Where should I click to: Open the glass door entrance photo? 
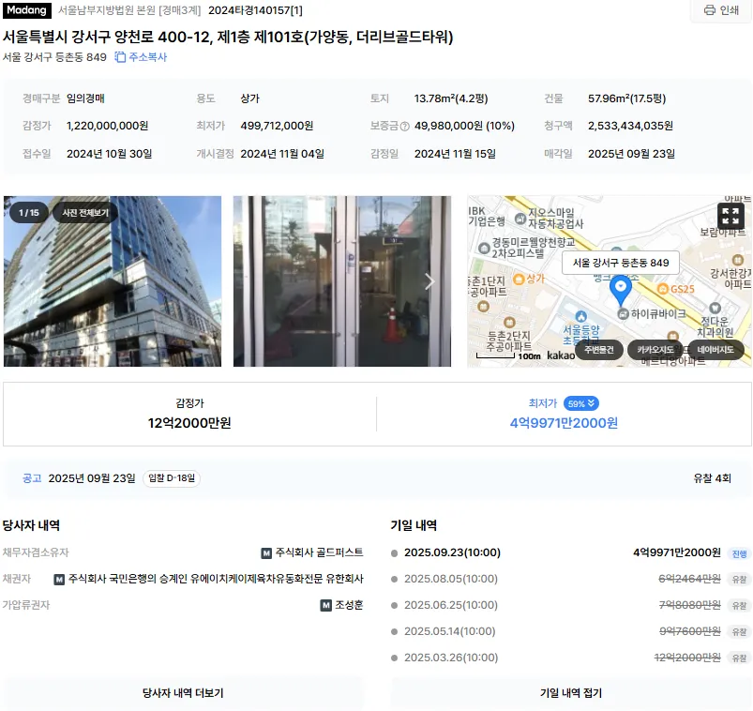point(342,281)
